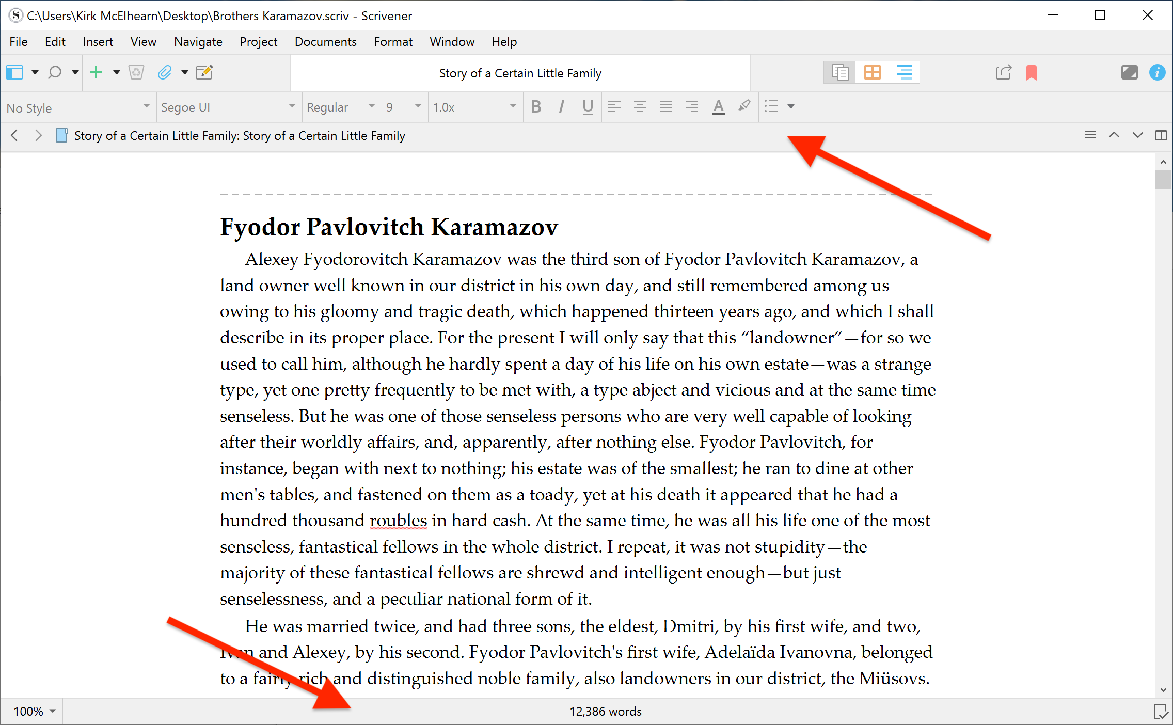The image size is (1173, 725).
Task: Toggle Outliner view mode
Action: (903, 73)
